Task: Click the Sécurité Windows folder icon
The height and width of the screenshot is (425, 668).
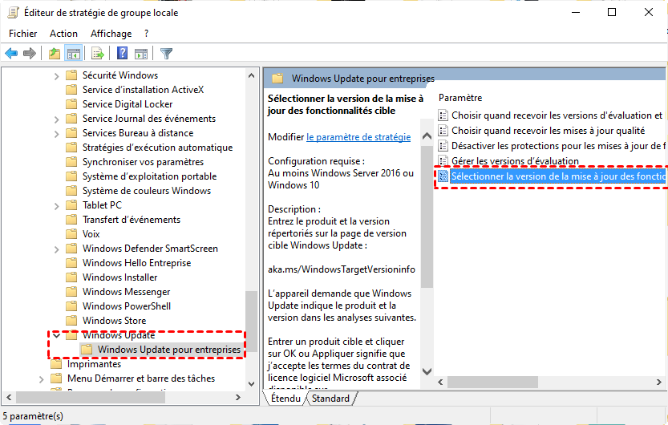Action: click(x=71, y=75)
